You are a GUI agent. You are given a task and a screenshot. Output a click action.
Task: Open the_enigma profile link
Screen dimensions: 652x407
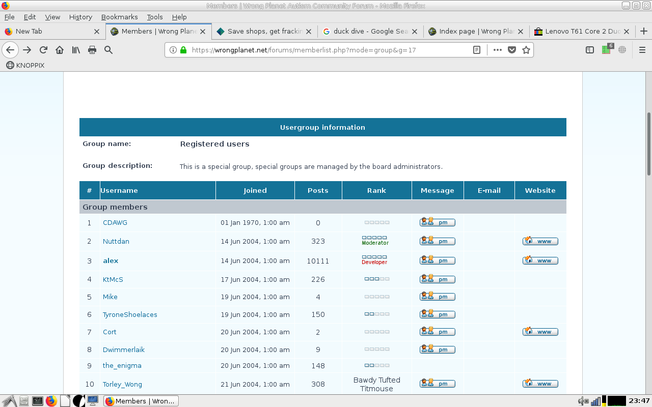[x=122, y=365]
